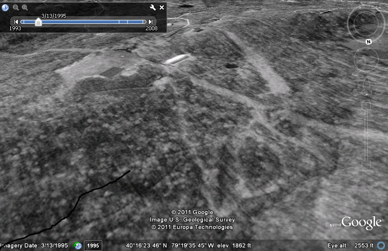Click the streaming status circle icon

click(381, 246)
